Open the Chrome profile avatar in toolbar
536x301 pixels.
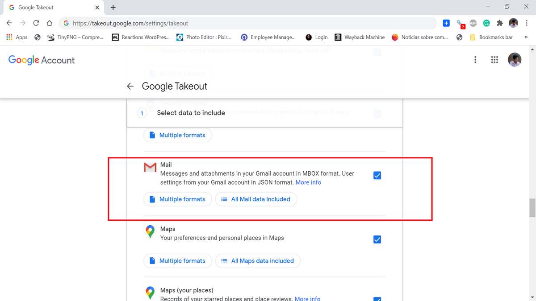[x=514, y=23]
